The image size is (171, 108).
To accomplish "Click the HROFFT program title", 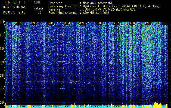I will point(17,2).
